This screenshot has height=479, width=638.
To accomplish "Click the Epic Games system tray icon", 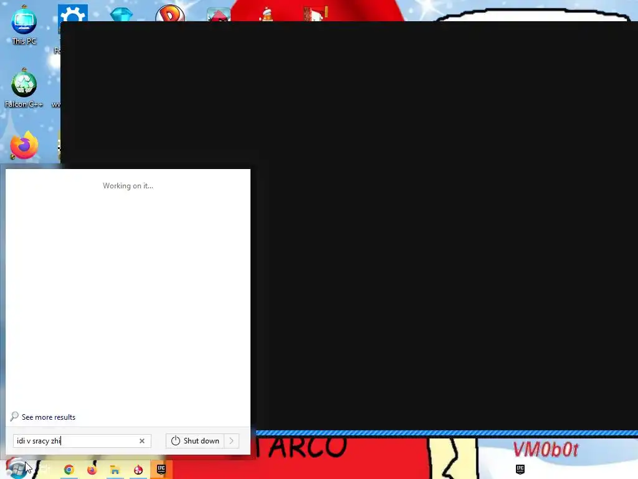I will [x=520, y=469].
